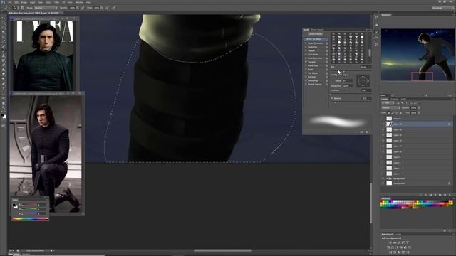Select the Pen tool
The width and height of the screenshot is (456, 256).
tap(4, 84)
